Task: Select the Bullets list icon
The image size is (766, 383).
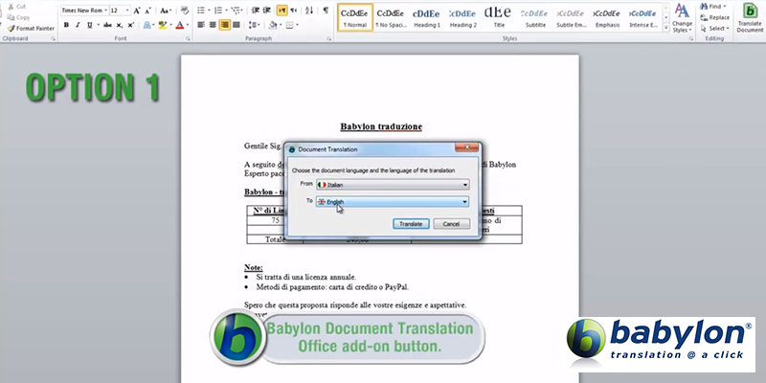Action: (x=201, y=10)
